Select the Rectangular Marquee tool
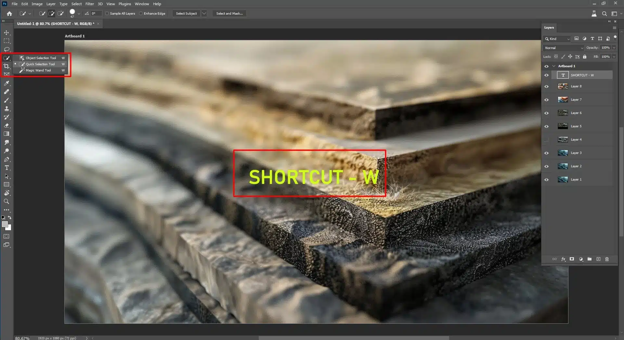The width and height of the screenshot is (624, 340). coord(6,41)
